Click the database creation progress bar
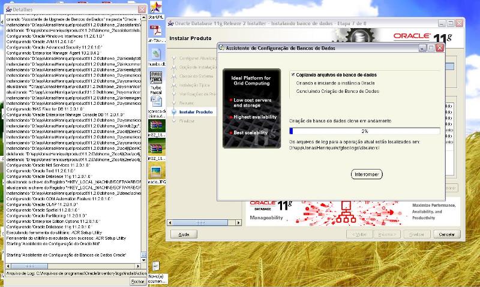 click(365, 131)
